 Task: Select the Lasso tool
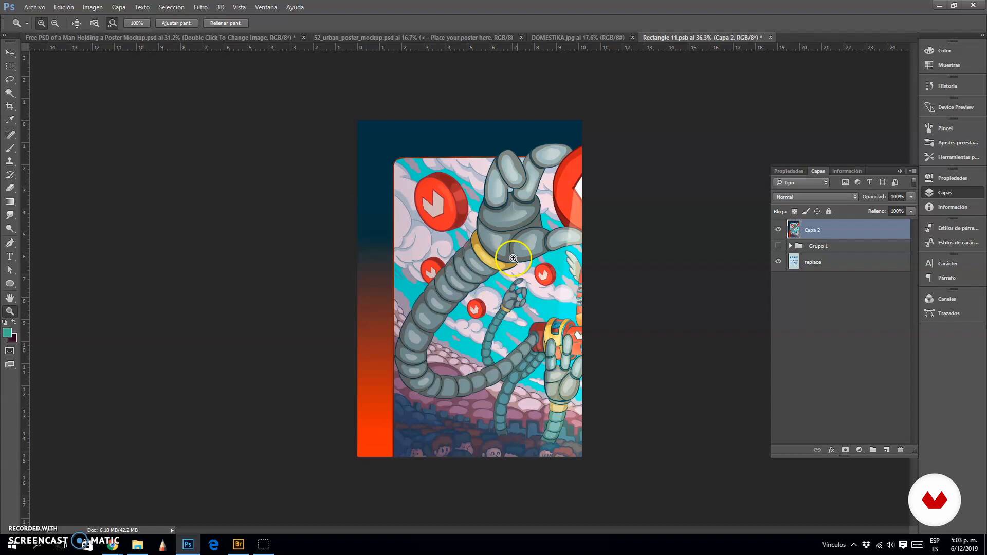coord(10,80)
